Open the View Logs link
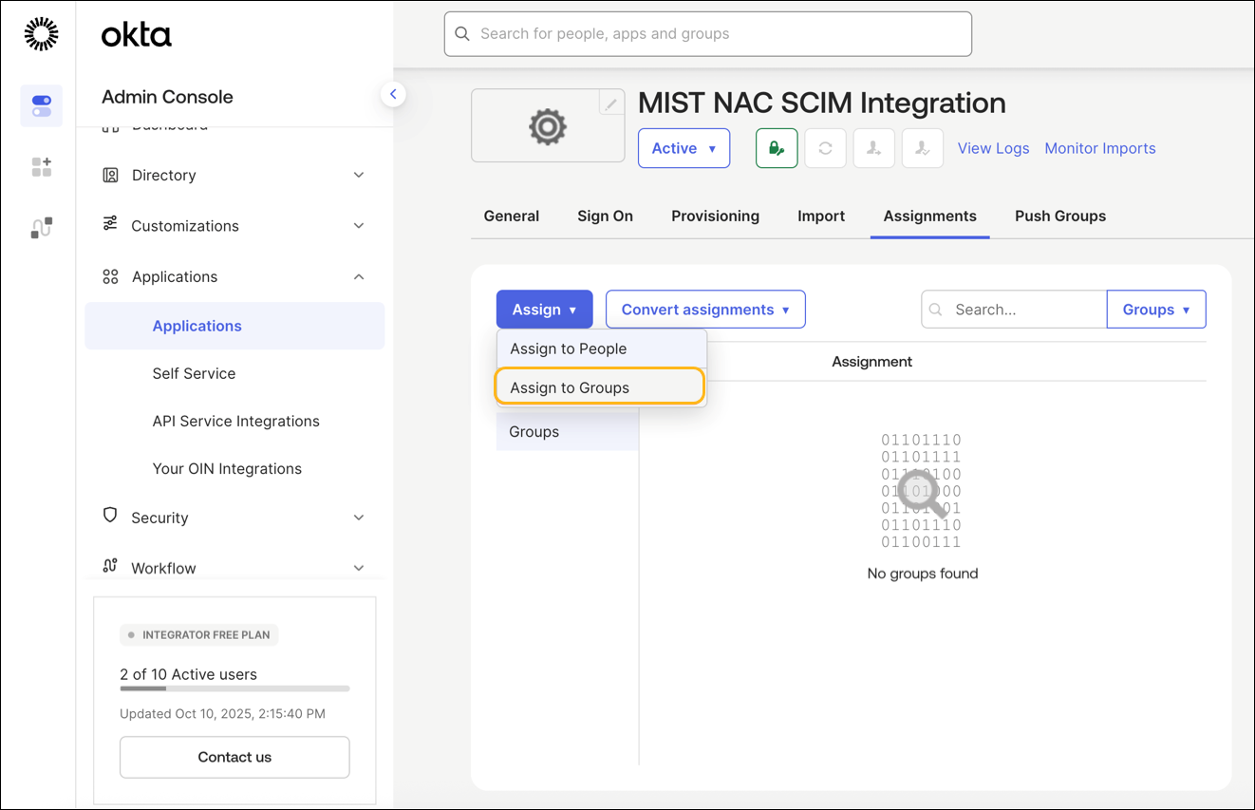The width and height of the screenshot is (1255, 810). point(993,148)
